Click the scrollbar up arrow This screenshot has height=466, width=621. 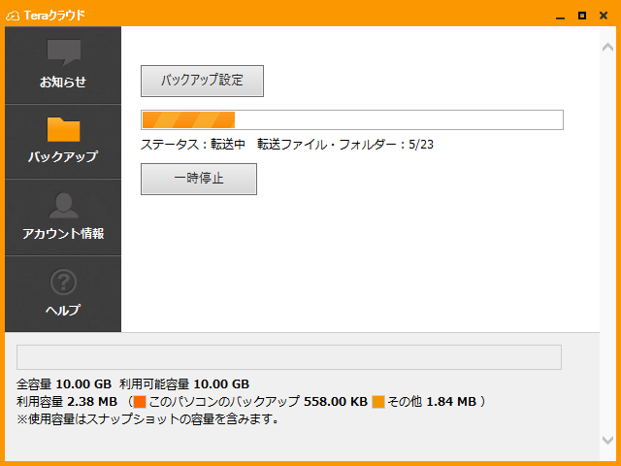pos(607,46)
